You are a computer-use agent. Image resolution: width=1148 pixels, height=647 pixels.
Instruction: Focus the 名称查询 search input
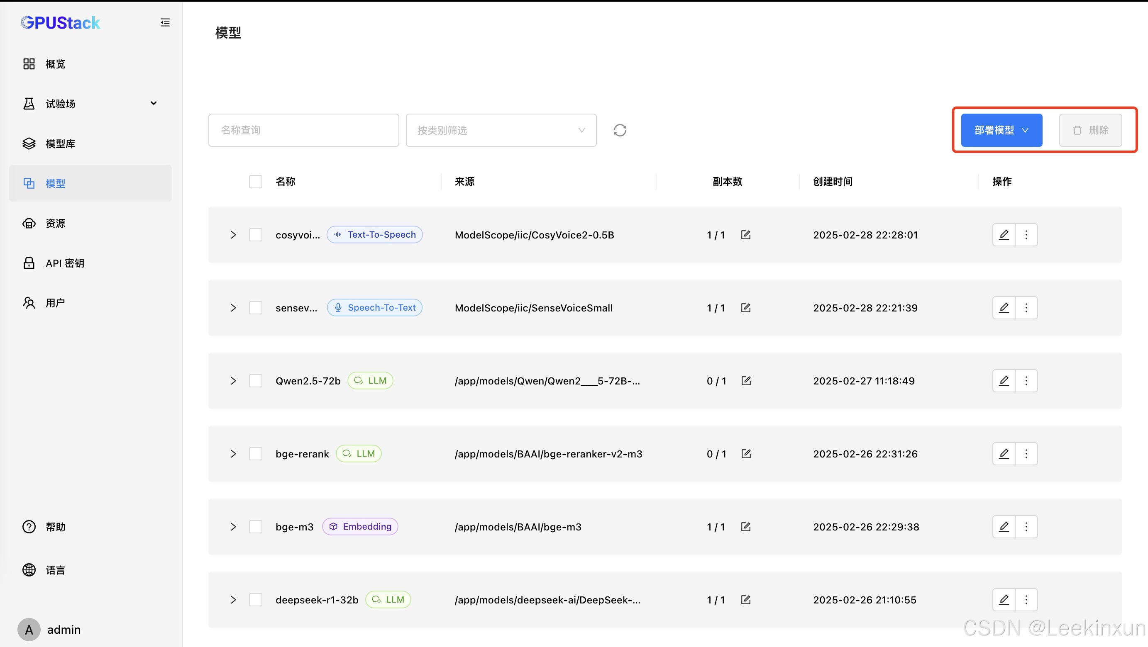tap(303, 130)
